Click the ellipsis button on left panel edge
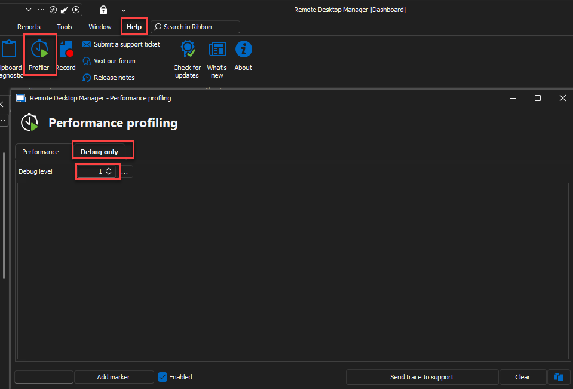The width and height of the screenshot is (573, 389). [x=4, y=120]
